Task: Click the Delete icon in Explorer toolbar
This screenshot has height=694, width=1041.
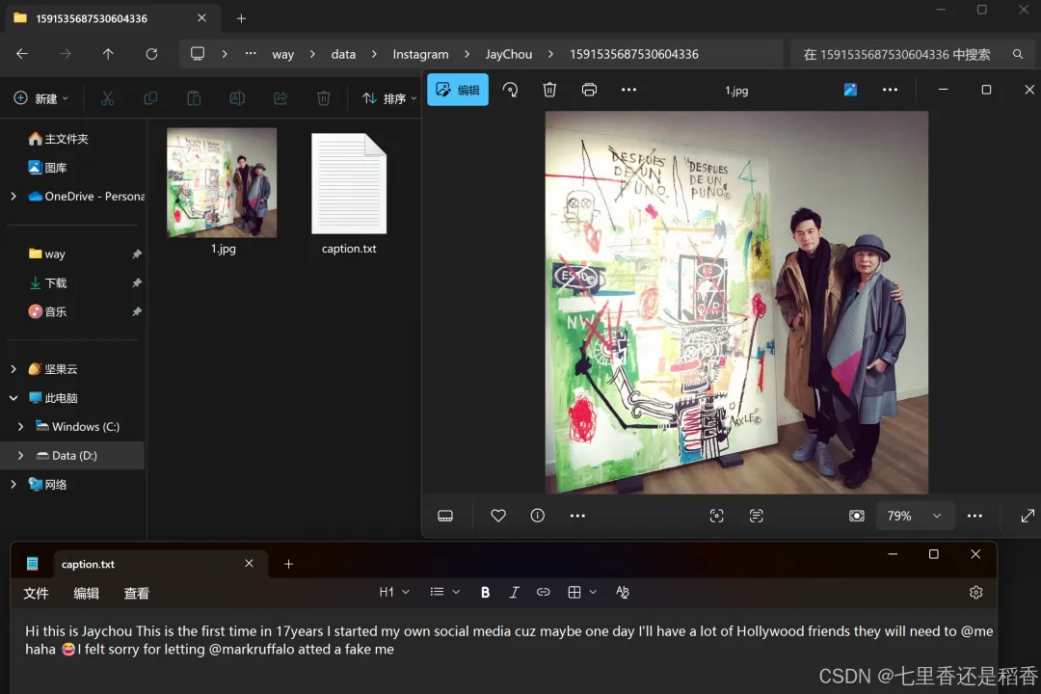Action: pyautogui.click(x=323, y=98)
